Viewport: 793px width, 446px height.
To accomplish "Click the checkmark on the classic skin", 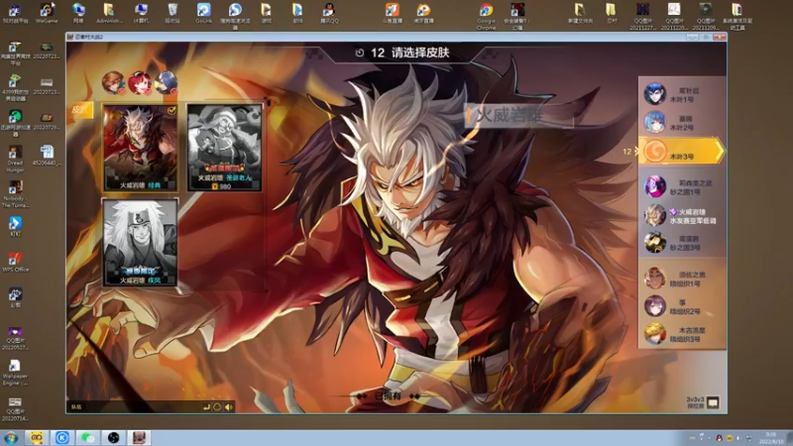I will click(x=171, y=111).
